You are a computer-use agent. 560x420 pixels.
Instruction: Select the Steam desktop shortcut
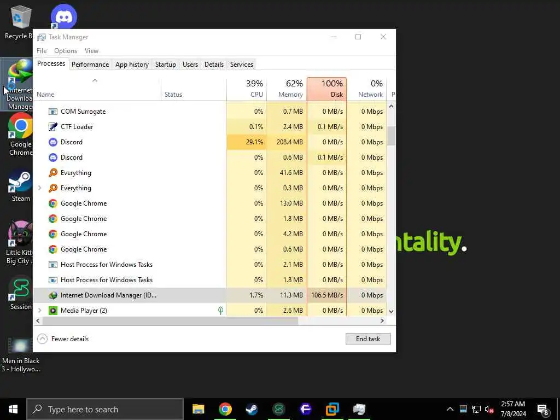20,186
